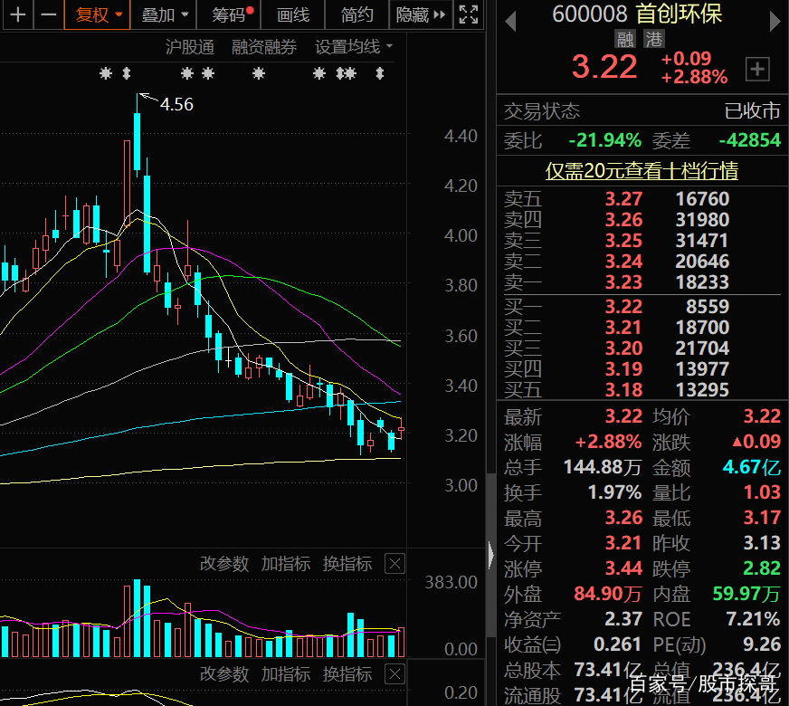Click 换指标 in the volume panel

coord(347,564)
